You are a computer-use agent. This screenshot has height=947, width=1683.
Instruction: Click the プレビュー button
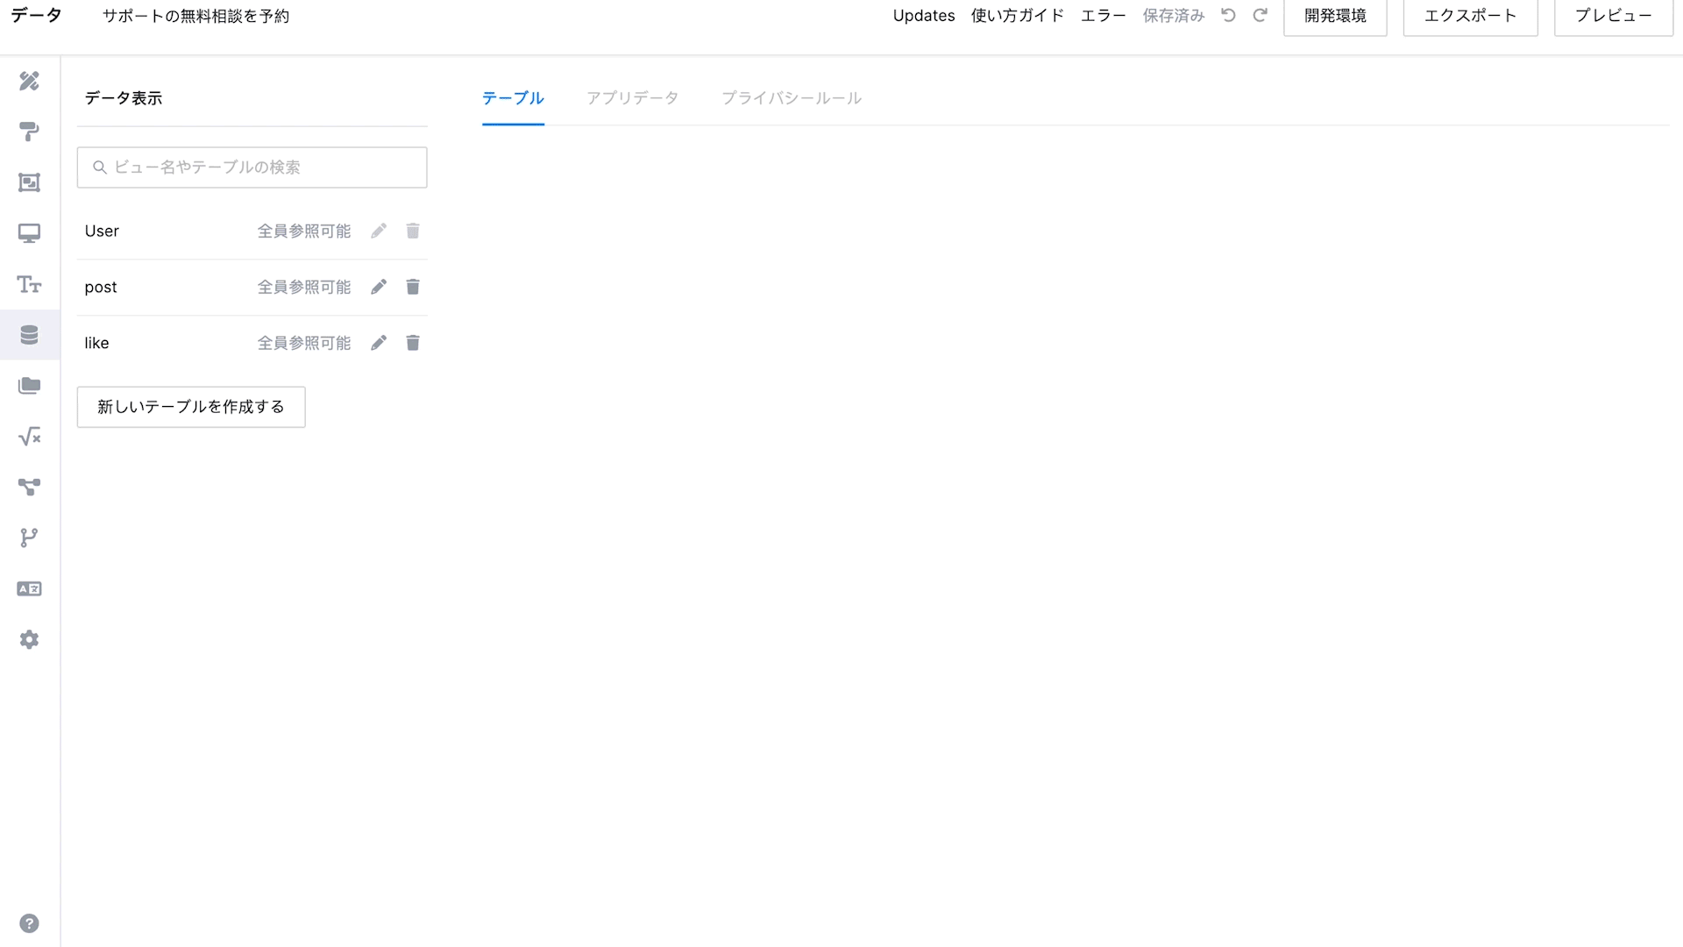click(1613, 16)
